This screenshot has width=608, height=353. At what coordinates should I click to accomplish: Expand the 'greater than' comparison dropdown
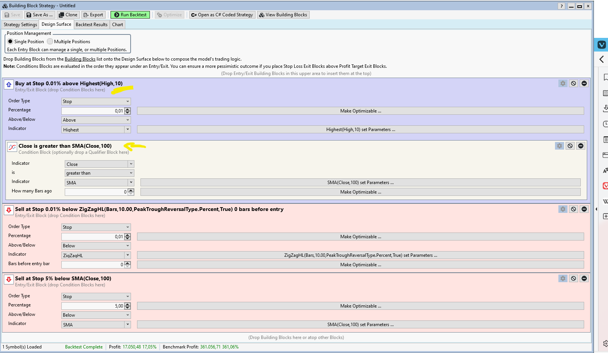point(99,173)
